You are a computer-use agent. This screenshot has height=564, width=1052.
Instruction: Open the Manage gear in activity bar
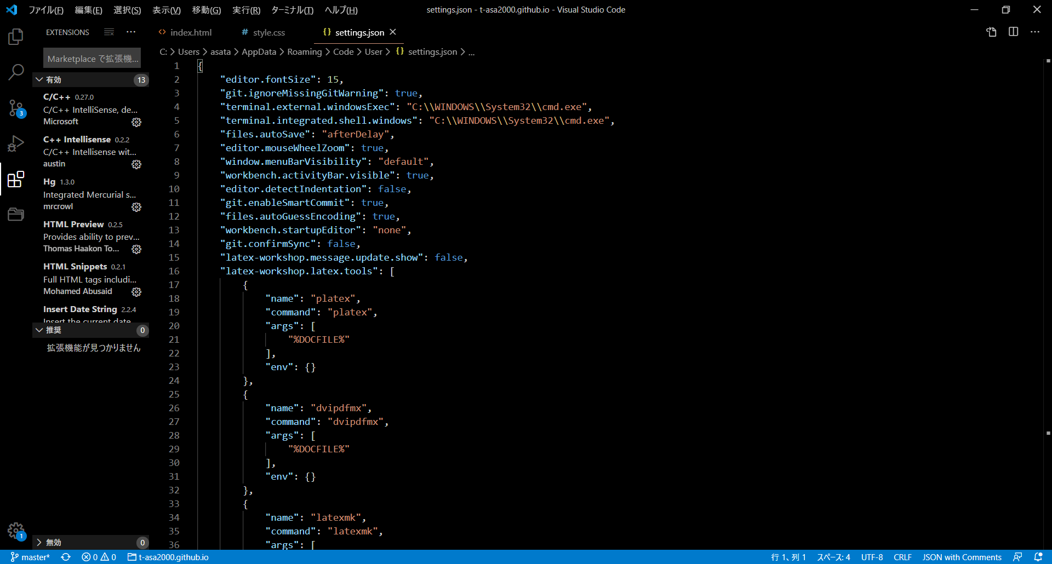(x=16, y=531)
